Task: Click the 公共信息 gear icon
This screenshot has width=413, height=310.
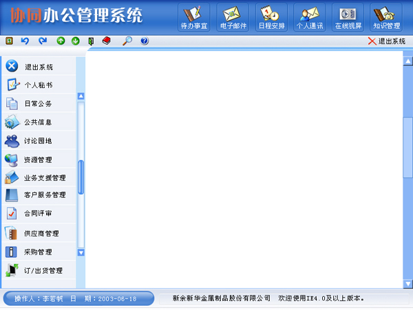Action: pyautogui.click(x=12, y=122)
